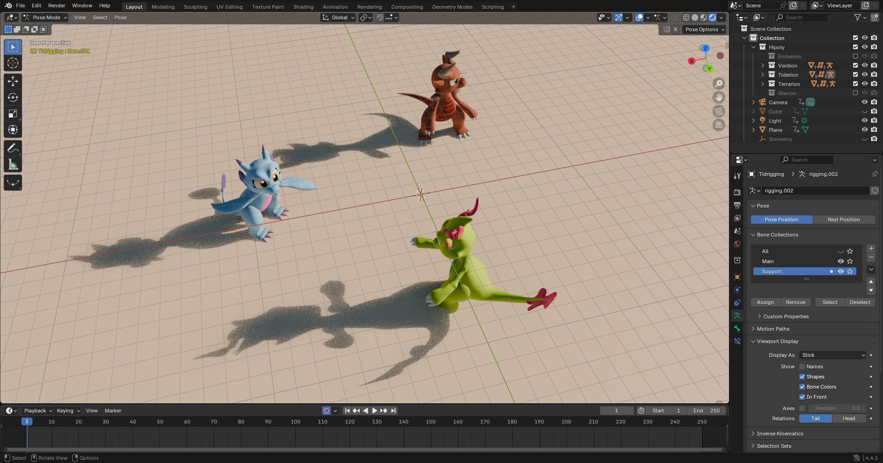Click the Remove button
883x463 pixels.
(796, 302)
